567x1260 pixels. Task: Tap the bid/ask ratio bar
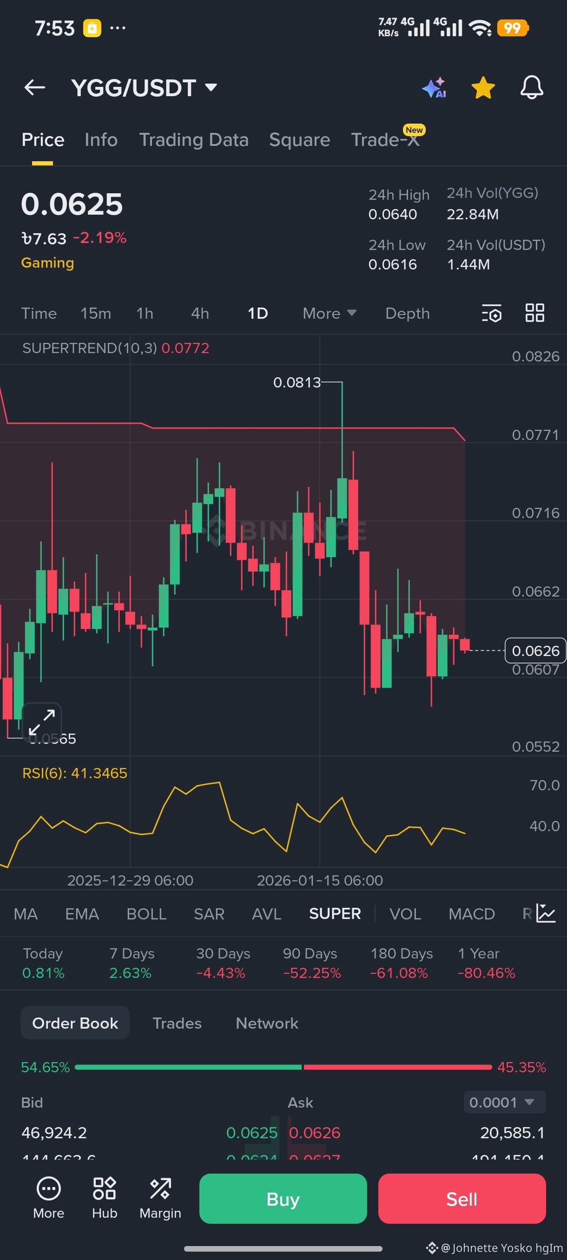point(283,1067)
